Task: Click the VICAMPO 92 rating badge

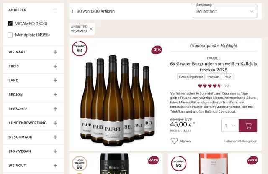Action: click(179, 164)
